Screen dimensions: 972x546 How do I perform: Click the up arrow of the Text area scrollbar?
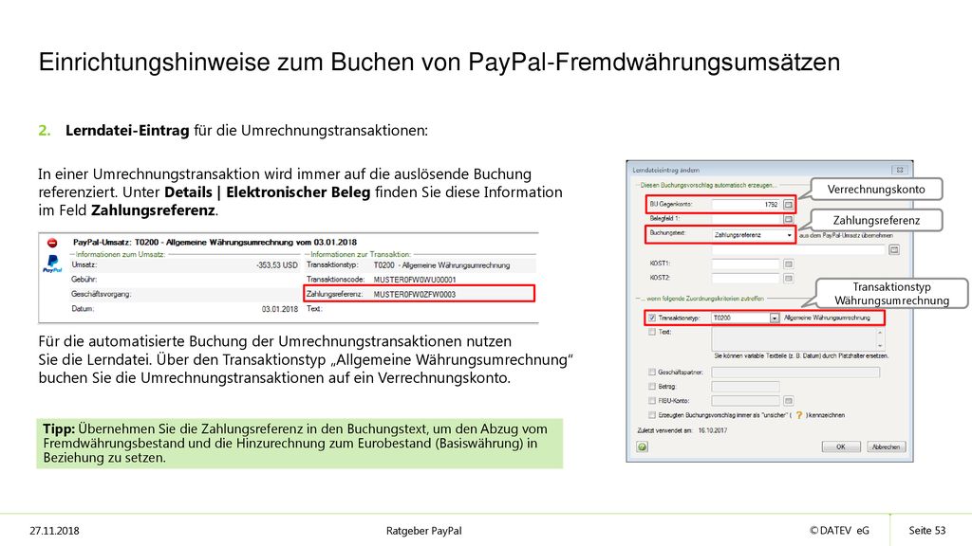tap(880, 333)
